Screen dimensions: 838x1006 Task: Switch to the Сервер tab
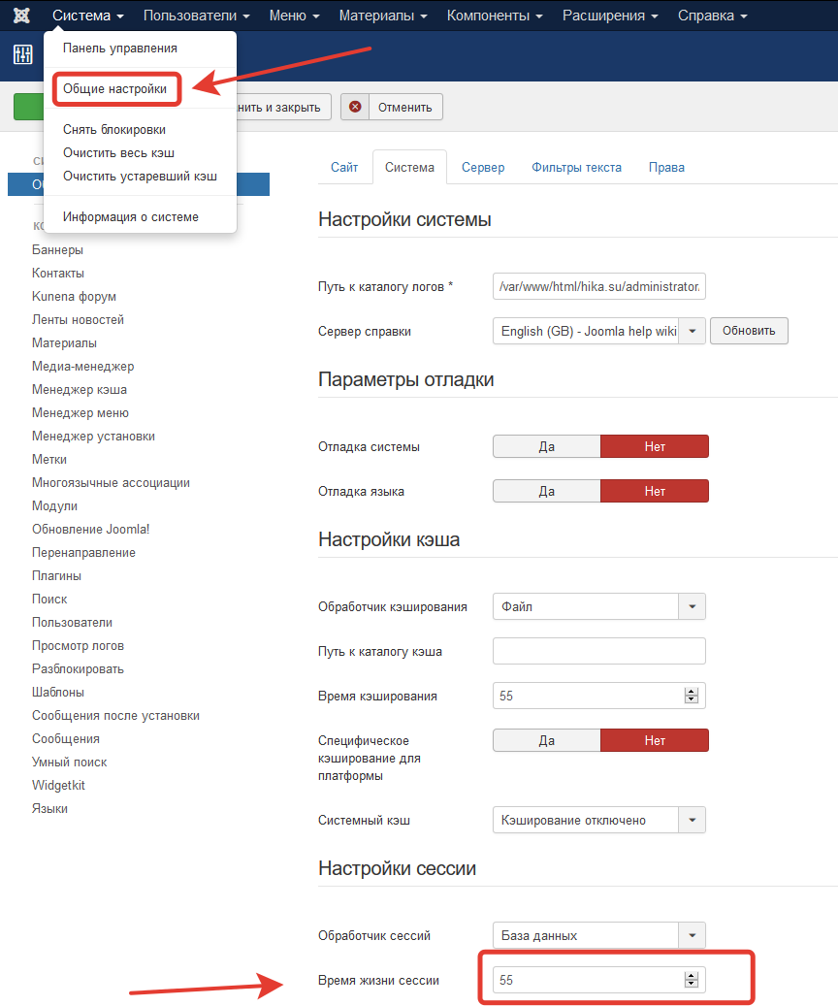pyautogui.click(x=483, y=167)
